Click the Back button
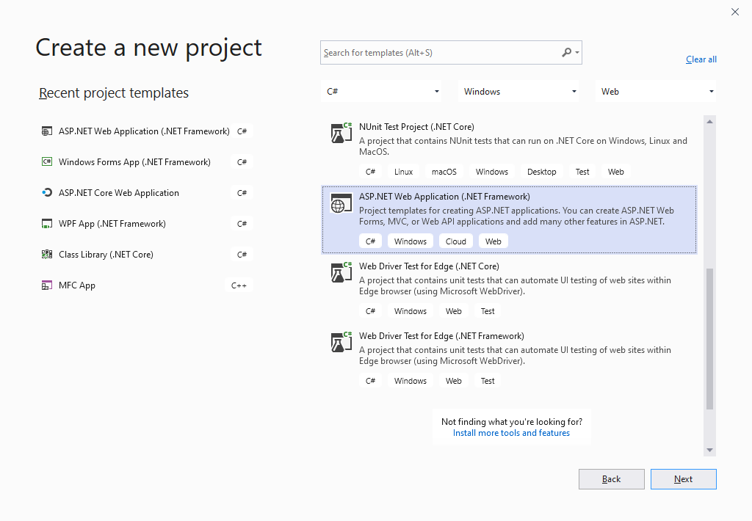This screenshot has height=521, width=752. [612, 479]
